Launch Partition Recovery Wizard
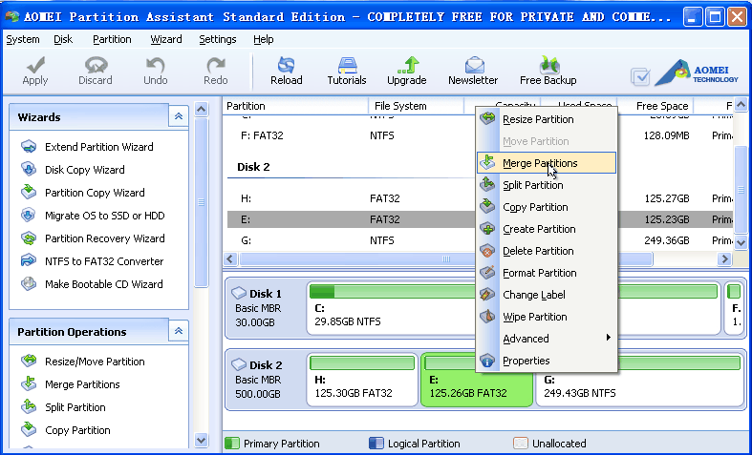 [x=104, y=238]
